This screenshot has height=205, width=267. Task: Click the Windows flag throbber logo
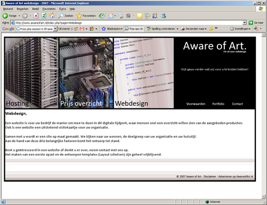(x=261, y=9)
